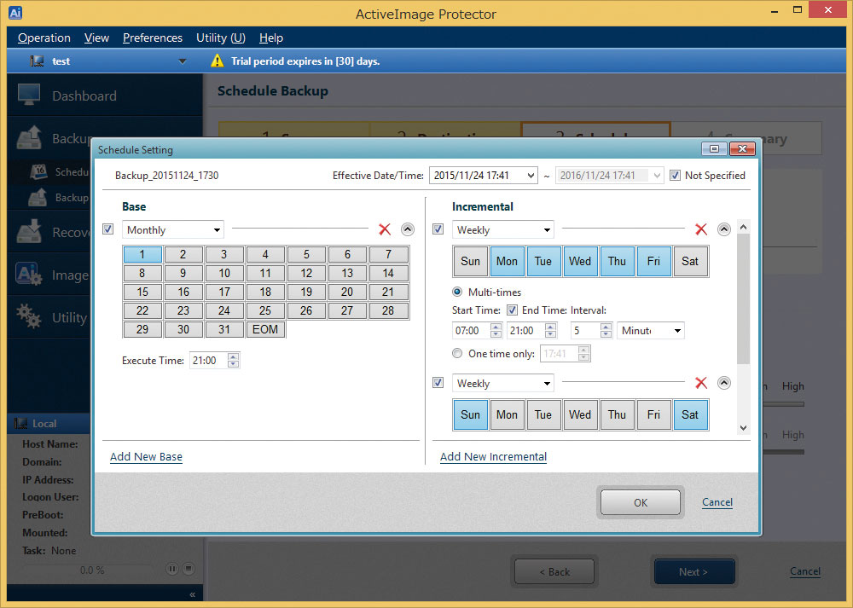Select Dashboard in the sidebar
Viewport: 853px width, 608px height.
(105, 96)
